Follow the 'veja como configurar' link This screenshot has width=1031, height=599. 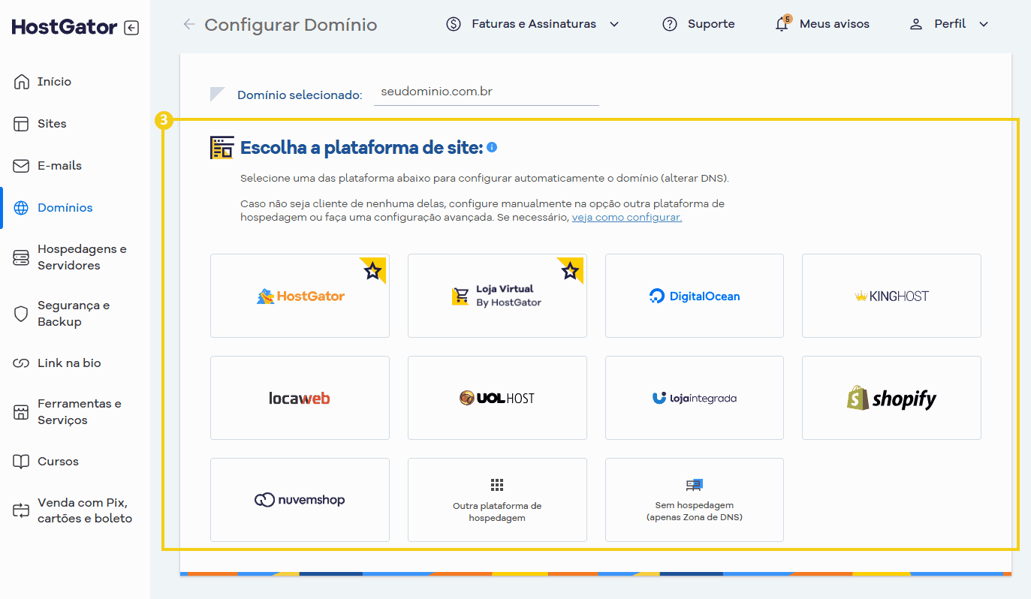[627, 217]
